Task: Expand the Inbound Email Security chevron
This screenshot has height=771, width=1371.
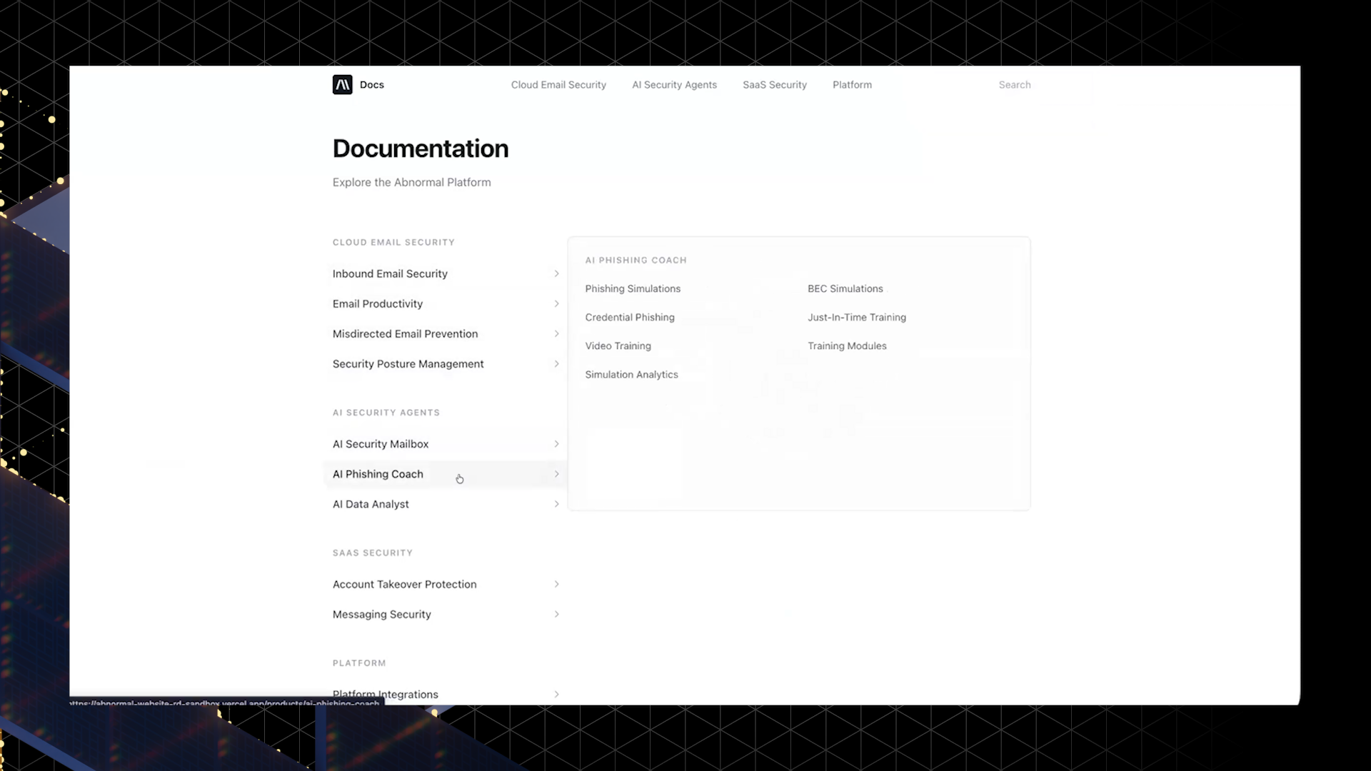Action: click(x=556, y=274)
